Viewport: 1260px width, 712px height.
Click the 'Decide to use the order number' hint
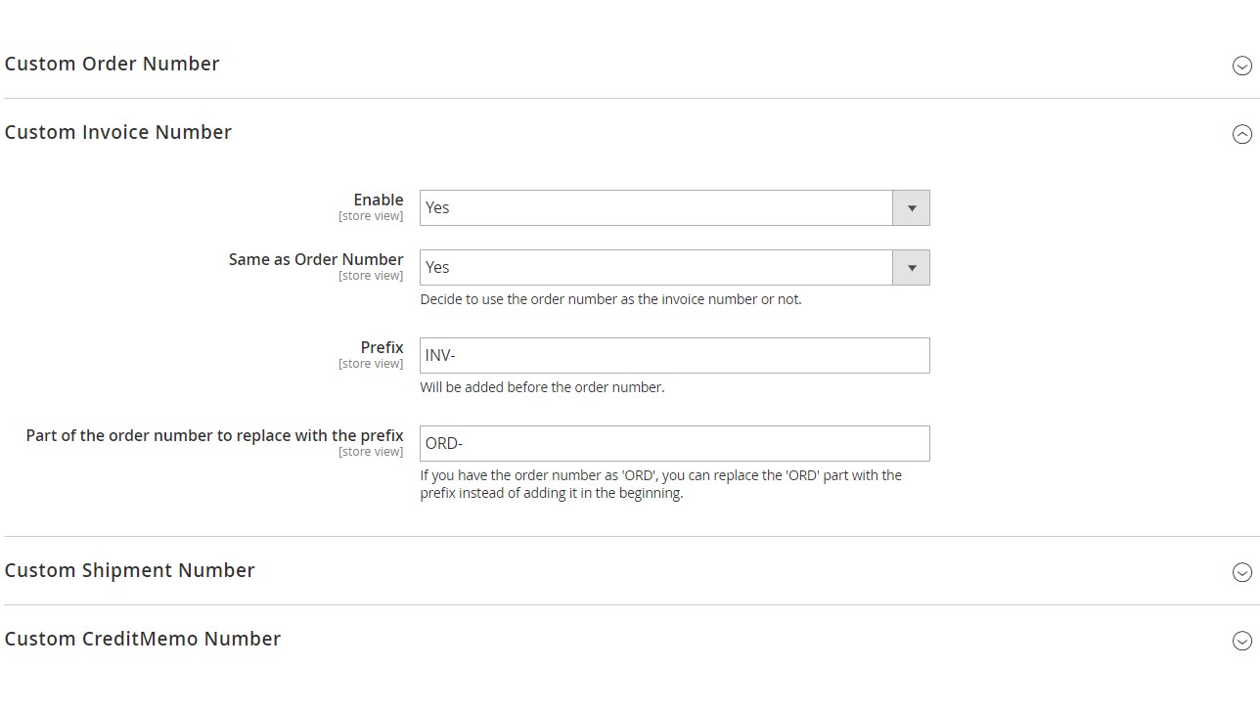tap(610, 299)
